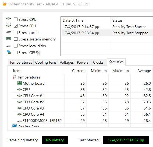Viewport: 153px width, 147px height.
Task: Enable the Stress cache checkbox
Action: (x=16, y=33)
